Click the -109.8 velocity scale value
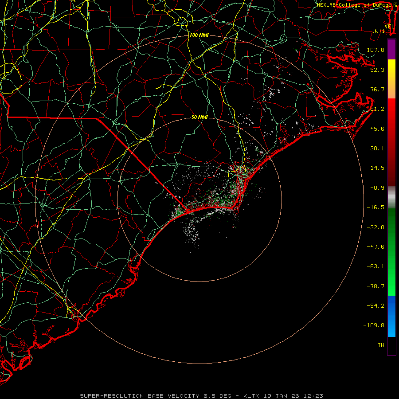The image size is (399, 399). point(374,325)
